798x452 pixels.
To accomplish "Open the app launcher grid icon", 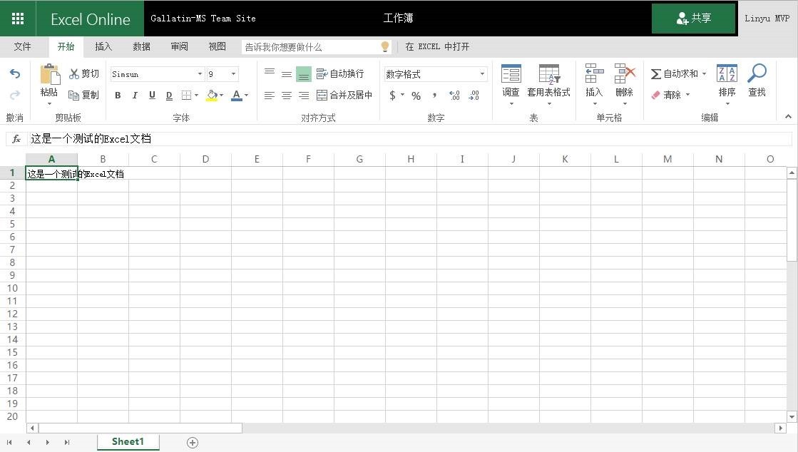I will [x=18, y=19].
